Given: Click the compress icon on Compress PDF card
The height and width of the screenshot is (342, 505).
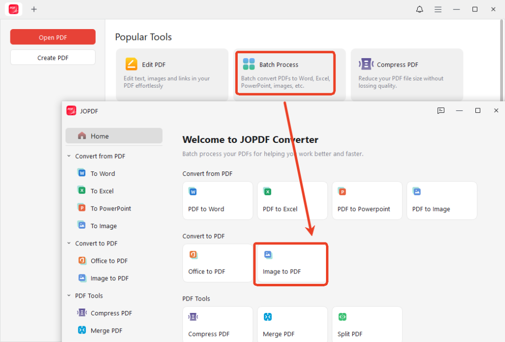Looking at the screenshot, I should pyautogui.click(x=193, y=317).
